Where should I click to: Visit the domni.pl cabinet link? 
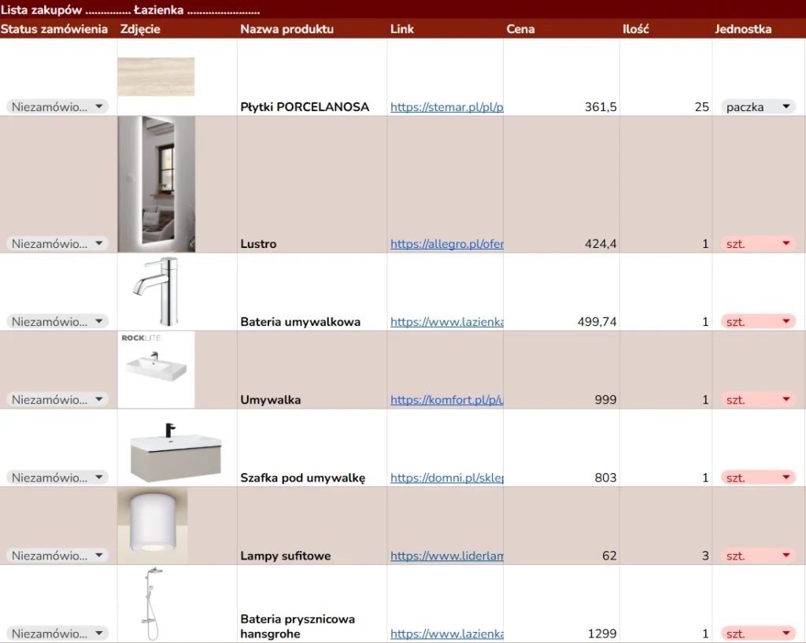point(446,478)
